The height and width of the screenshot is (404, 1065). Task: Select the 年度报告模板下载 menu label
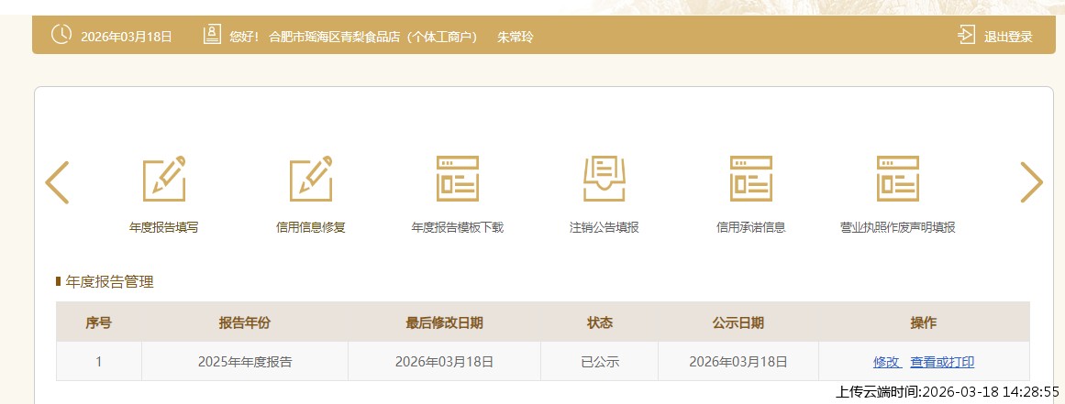click(458, 227)
